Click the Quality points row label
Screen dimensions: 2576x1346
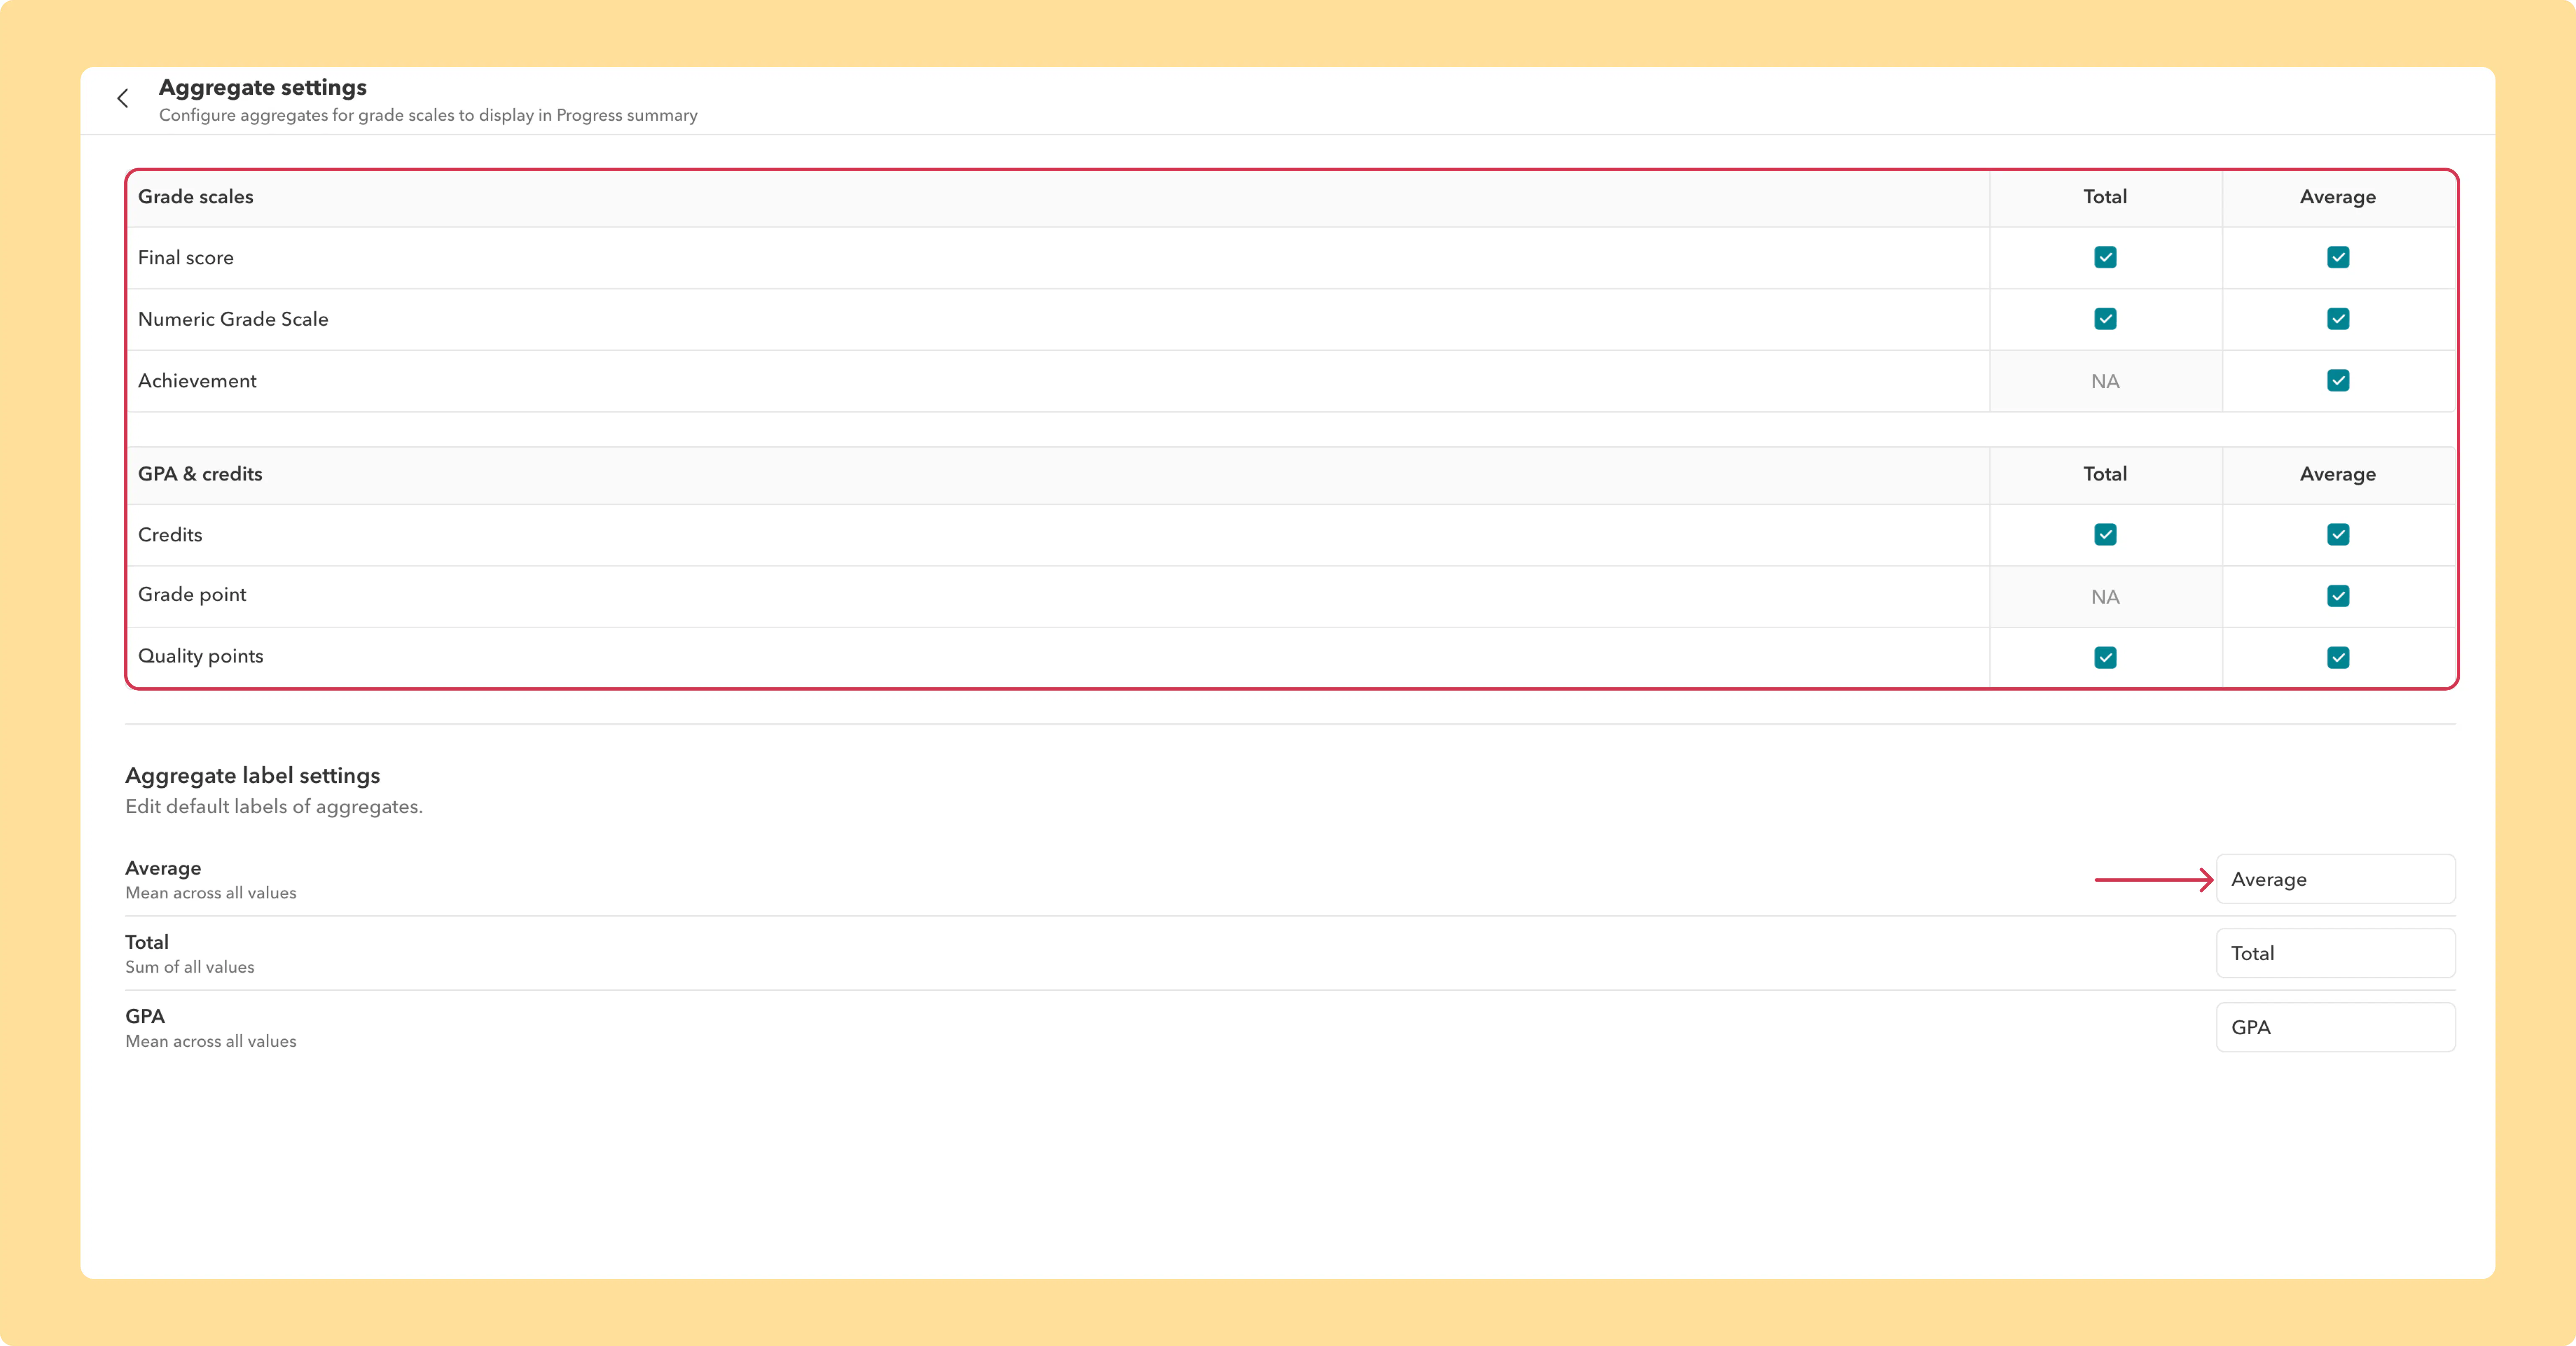pos(201,657)
